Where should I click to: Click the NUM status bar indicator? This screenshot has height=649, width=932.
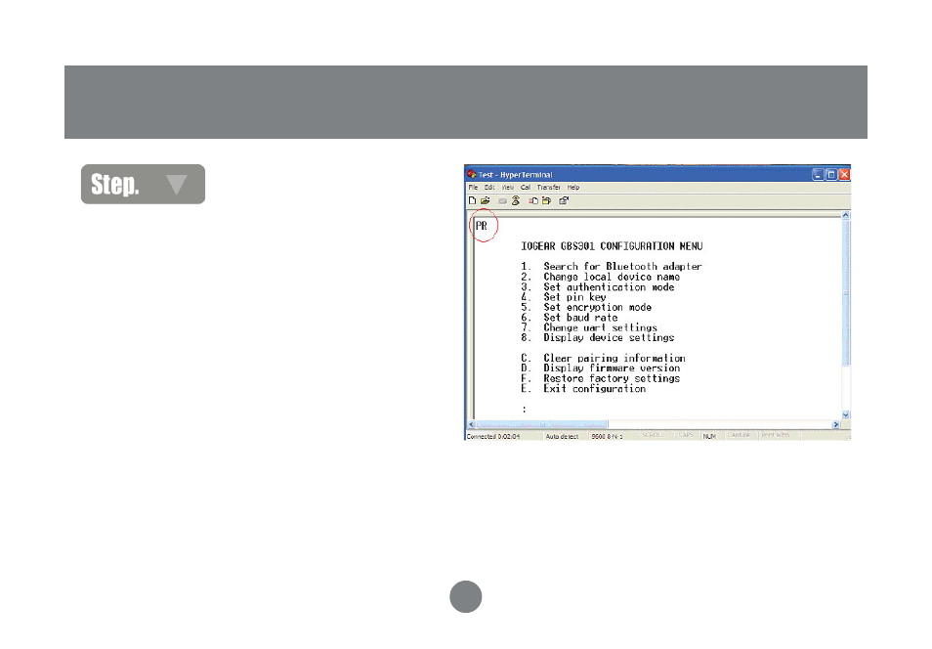709,437
